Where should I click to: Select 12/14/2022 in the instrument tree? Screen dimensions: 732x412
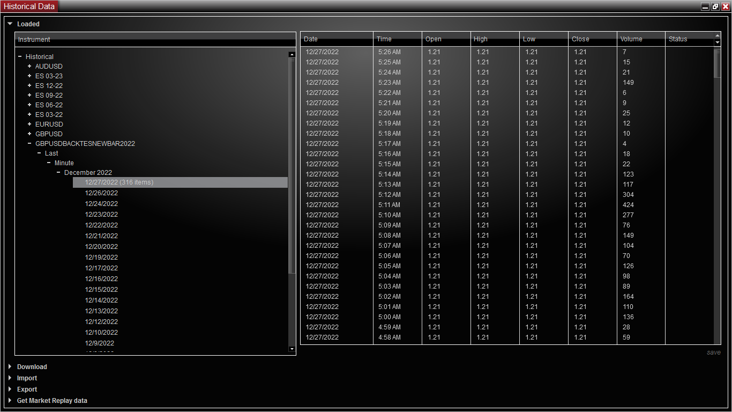pyautogui.click(x=101, y=300)
